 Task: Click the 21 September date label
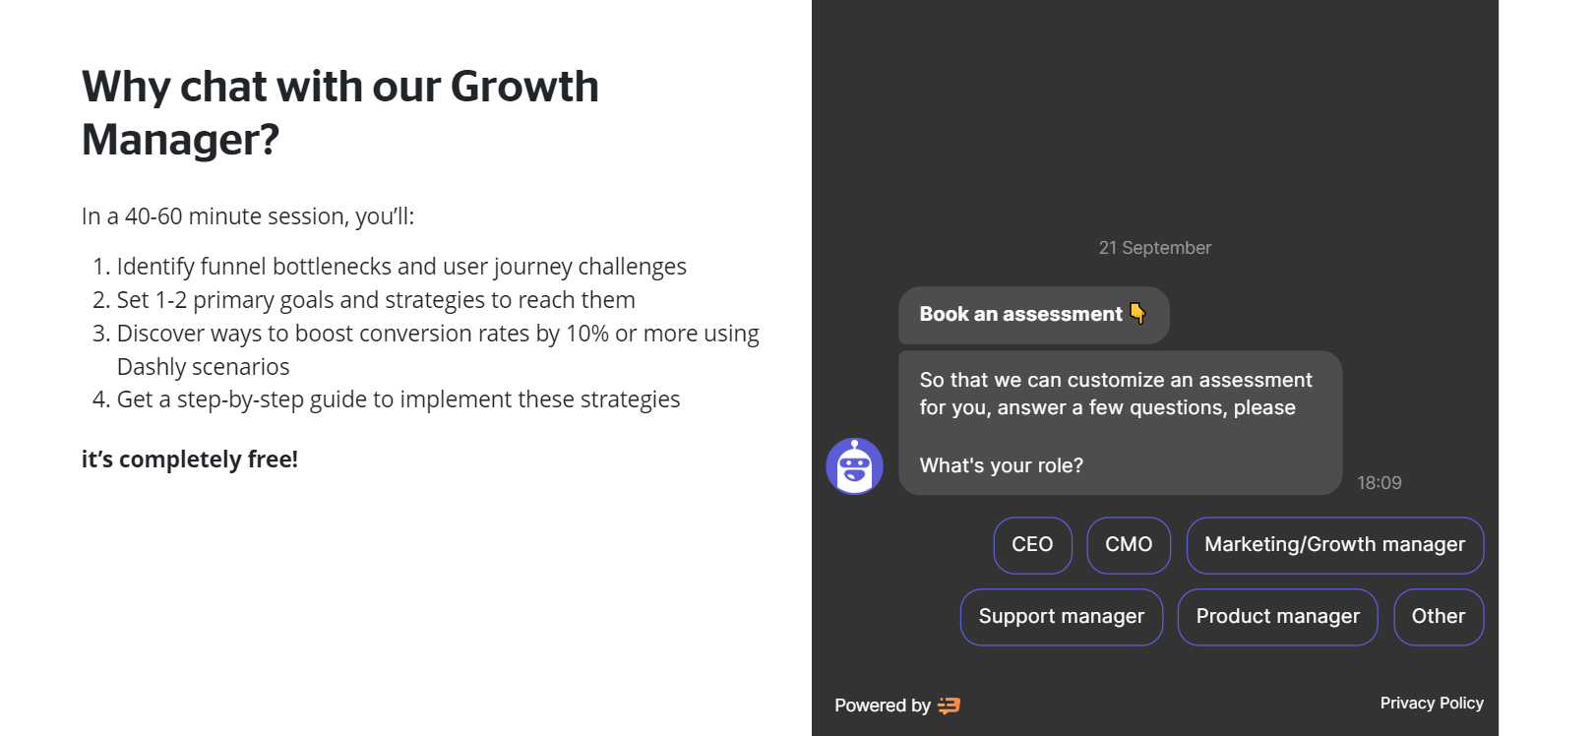(1155, 248)
